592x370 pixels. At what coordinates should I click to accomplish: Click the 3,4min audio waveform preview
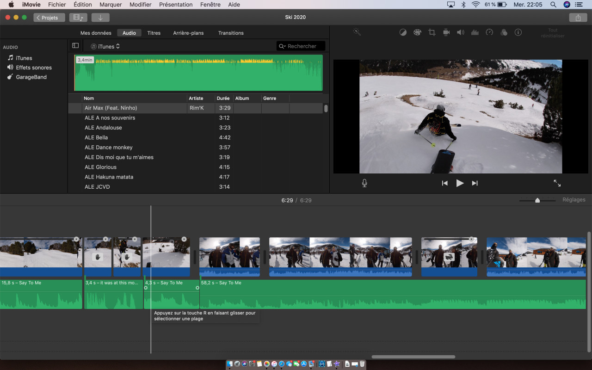(198, 73)
